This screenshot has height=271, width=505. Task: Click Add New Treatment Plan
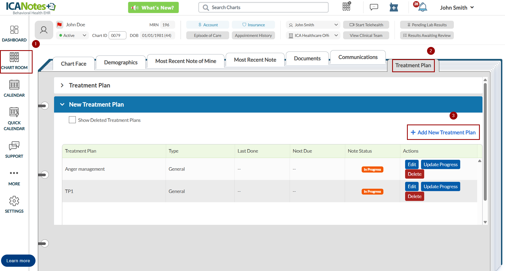tap(443, 132)
